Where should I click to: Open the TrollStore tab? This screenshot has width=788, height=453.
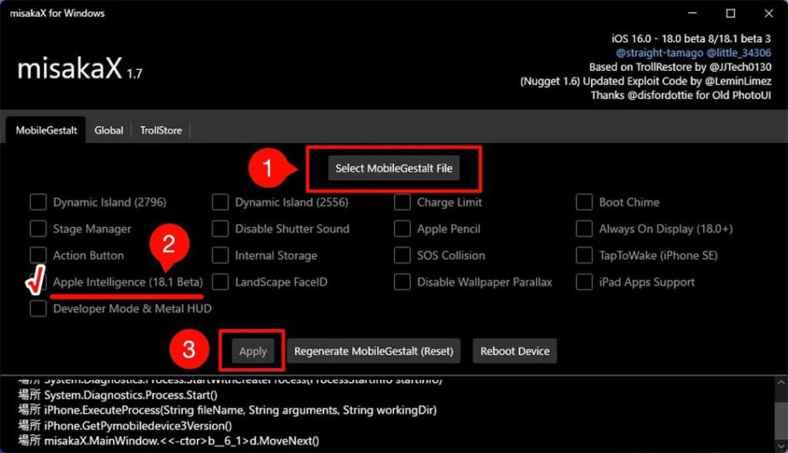tap(161, 131)
